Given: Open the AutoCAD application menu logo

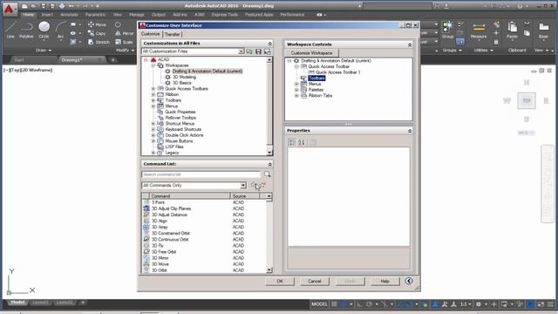Looking at the screenshot, I should 9,9.
